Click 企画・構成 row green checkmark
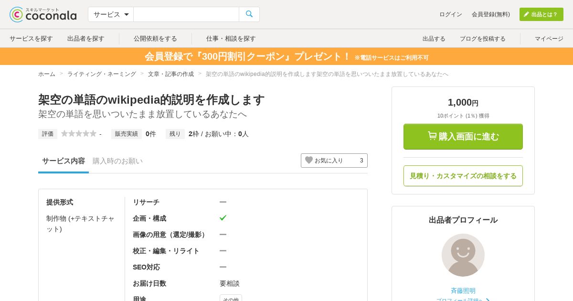573x301 pixels. (223, 218)
